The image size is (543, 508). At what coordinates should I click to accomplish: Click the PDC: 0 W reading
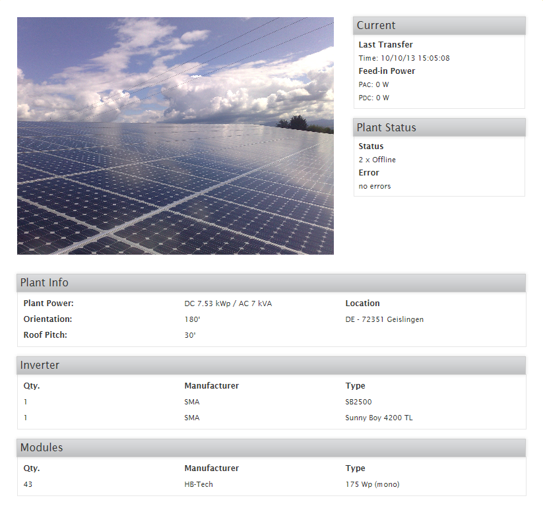click(x=373, y=98)
